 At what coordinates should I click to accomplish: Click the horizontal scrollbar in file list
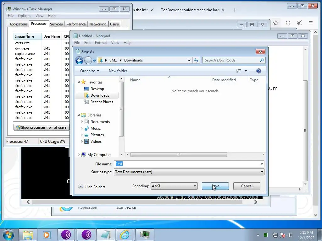click(x=179, y=154)
